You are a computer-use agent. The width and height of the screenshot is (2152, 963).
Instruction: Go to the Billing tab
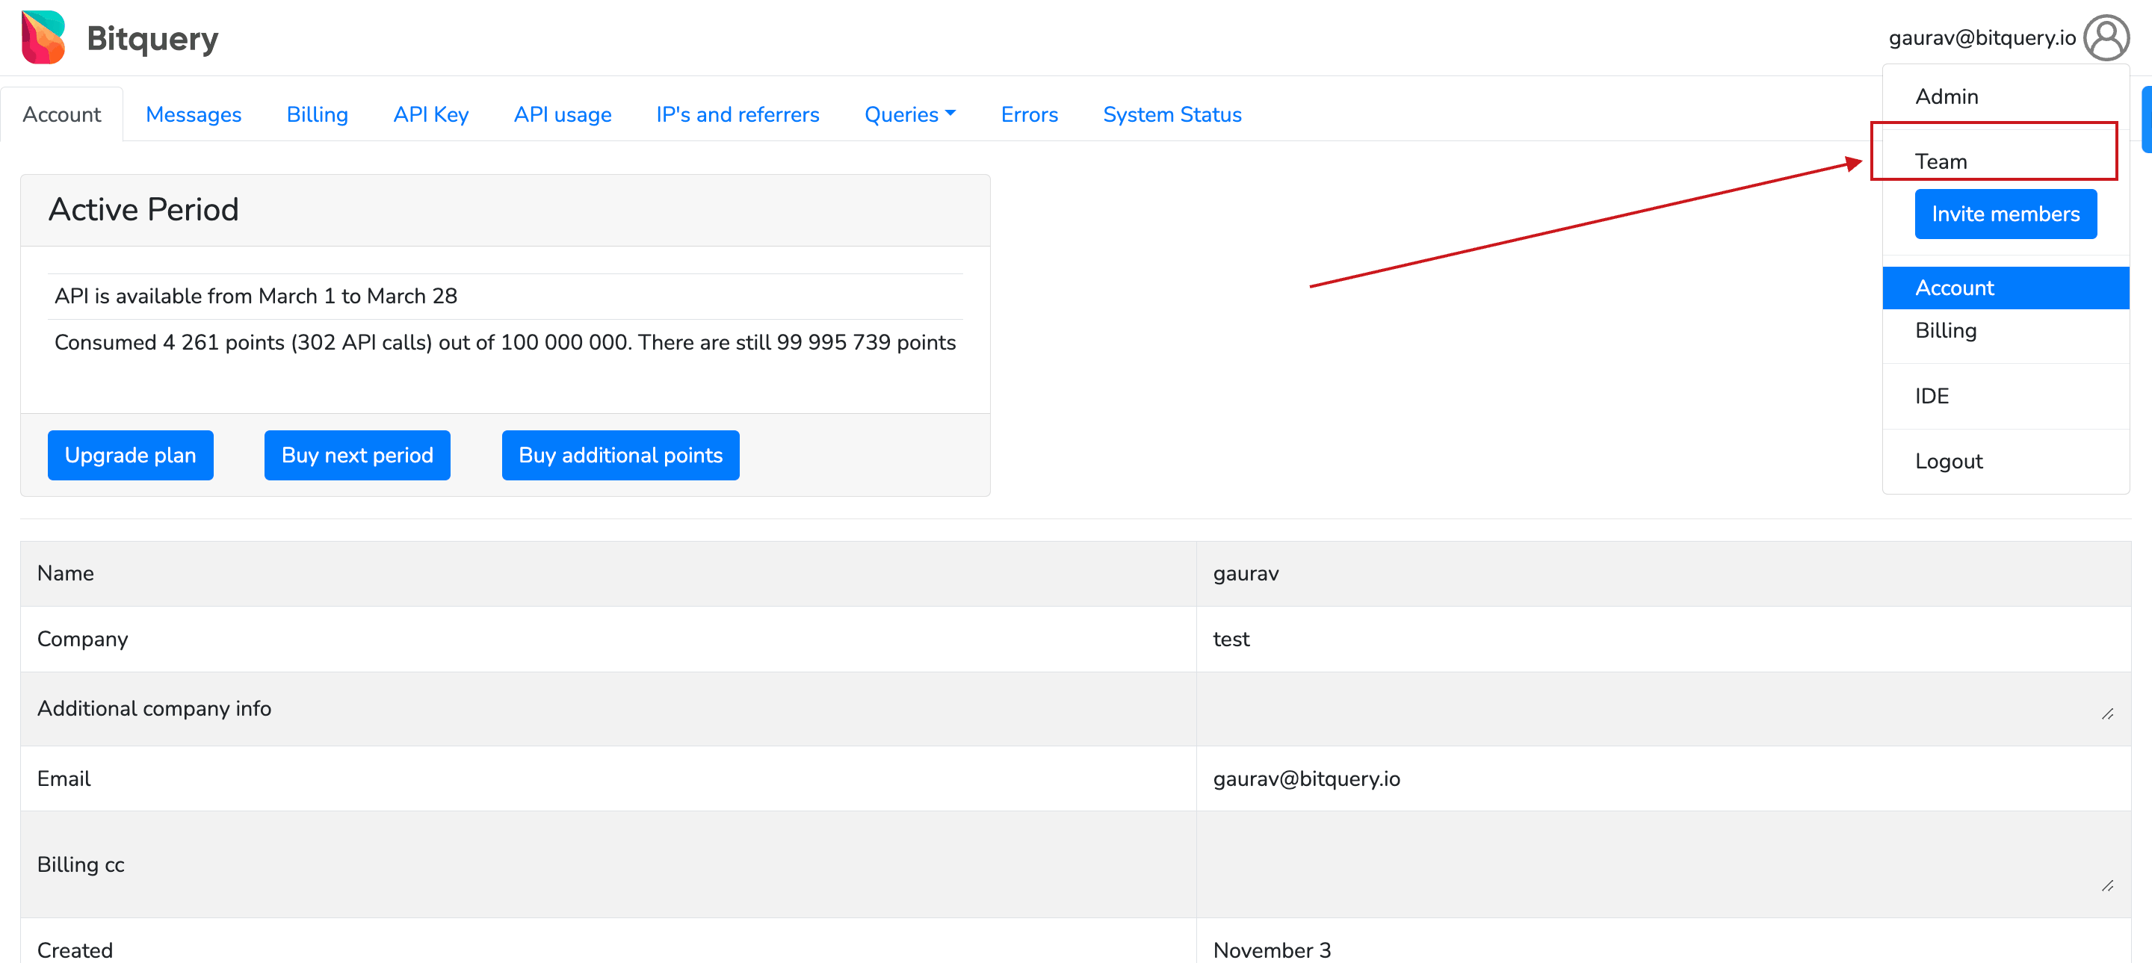[317, 114]
